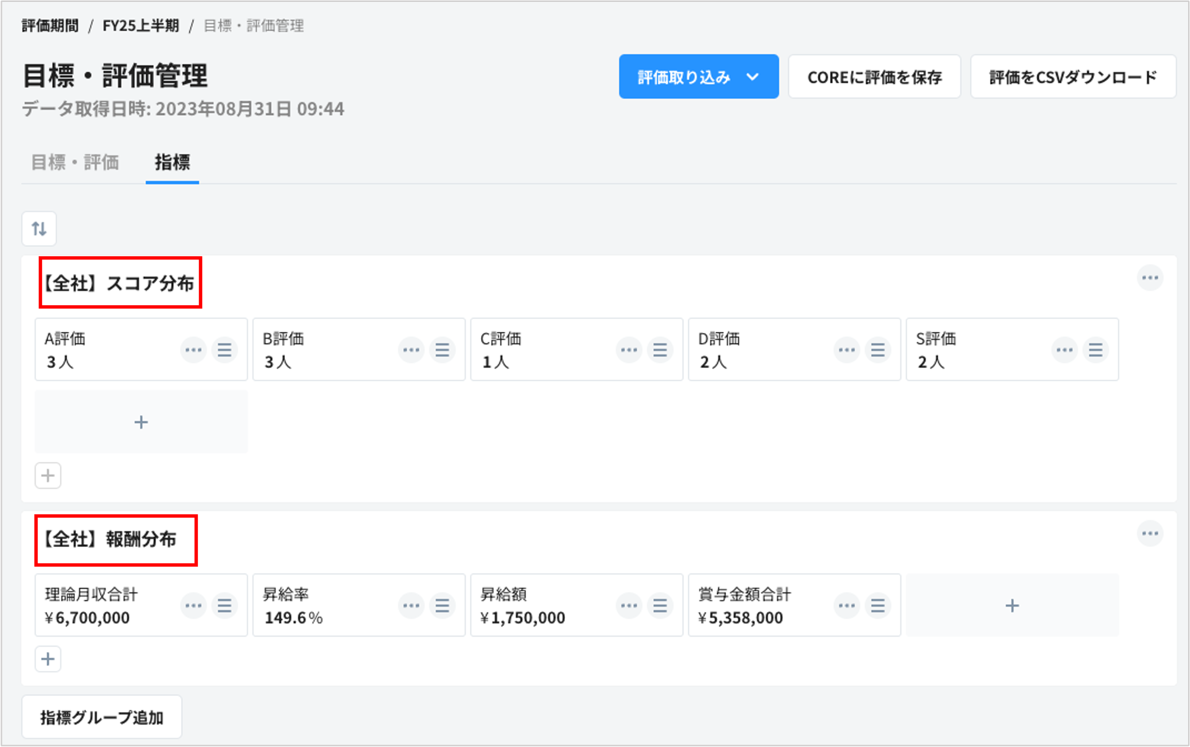The width and height of the screenshot is (1190, 747).
Task: Switch to the 目標・評価 tab
Action: 75,162
